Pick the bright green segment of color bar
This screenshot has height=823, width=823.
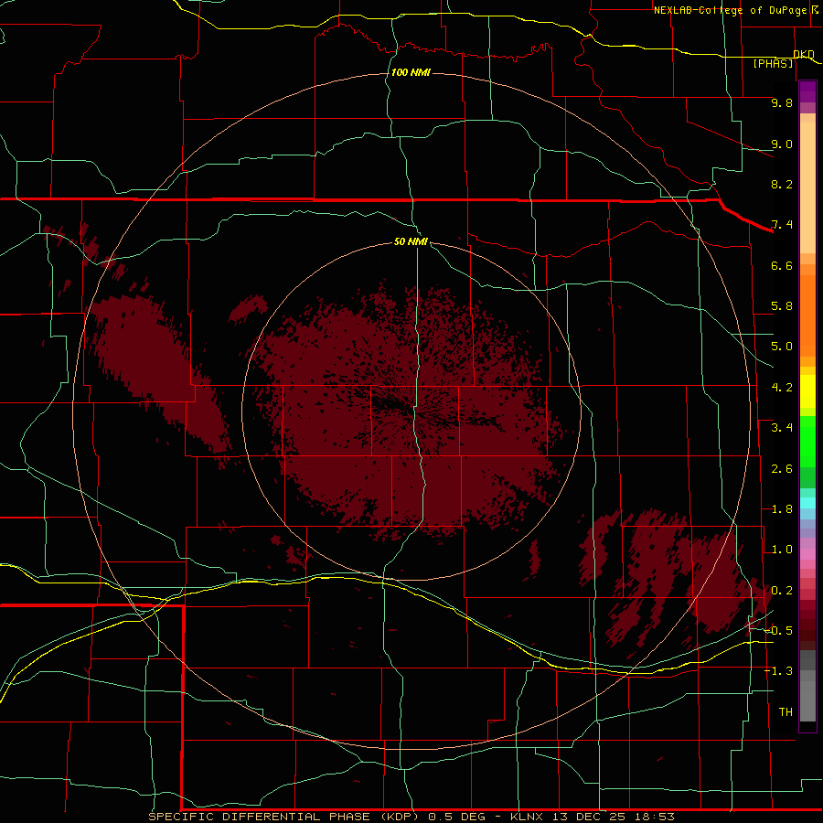807,444
